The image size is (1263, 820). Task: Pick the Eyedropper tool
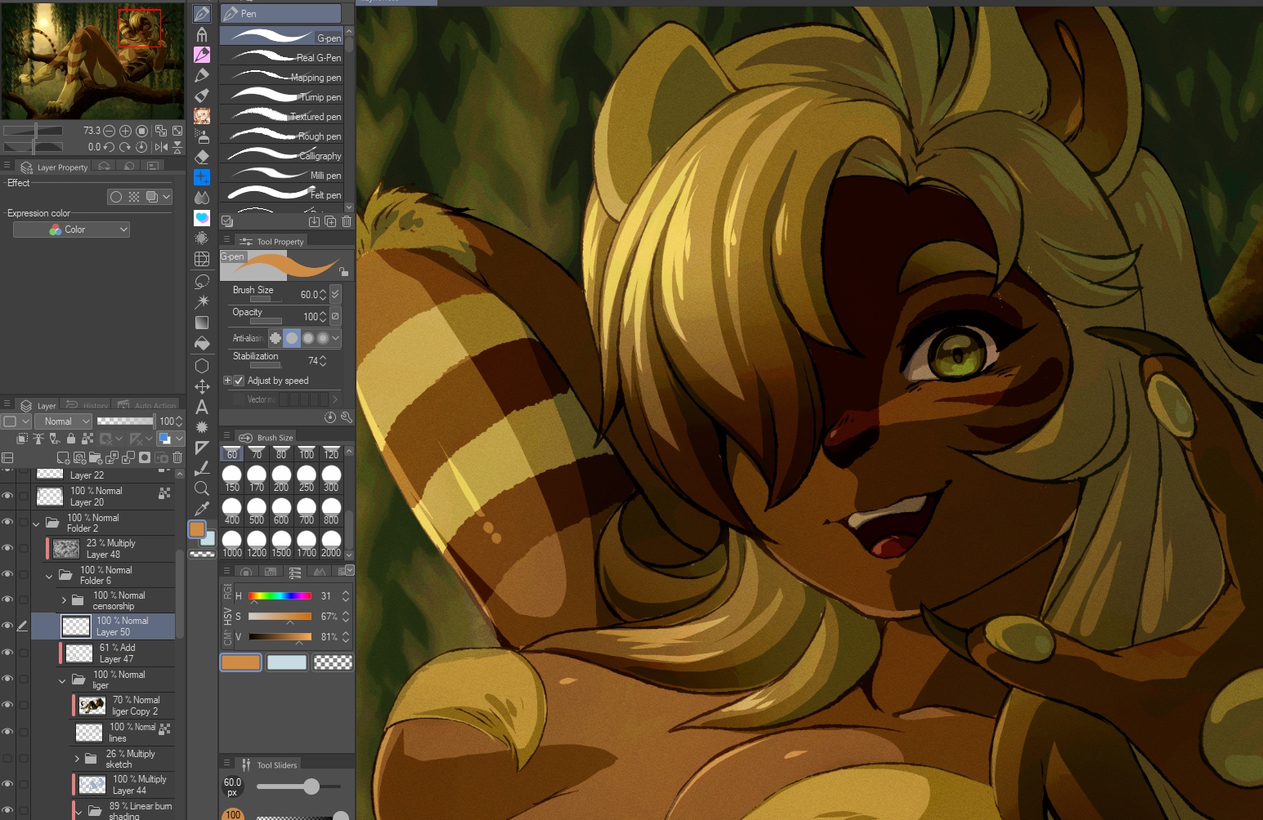(202, 509)
